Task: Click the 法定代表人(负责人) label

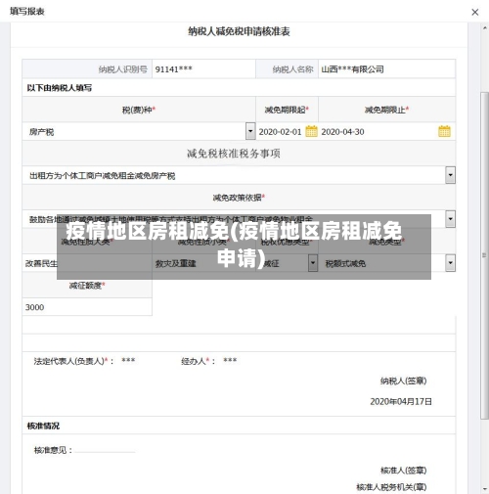Action: click(x=68, y=361)
